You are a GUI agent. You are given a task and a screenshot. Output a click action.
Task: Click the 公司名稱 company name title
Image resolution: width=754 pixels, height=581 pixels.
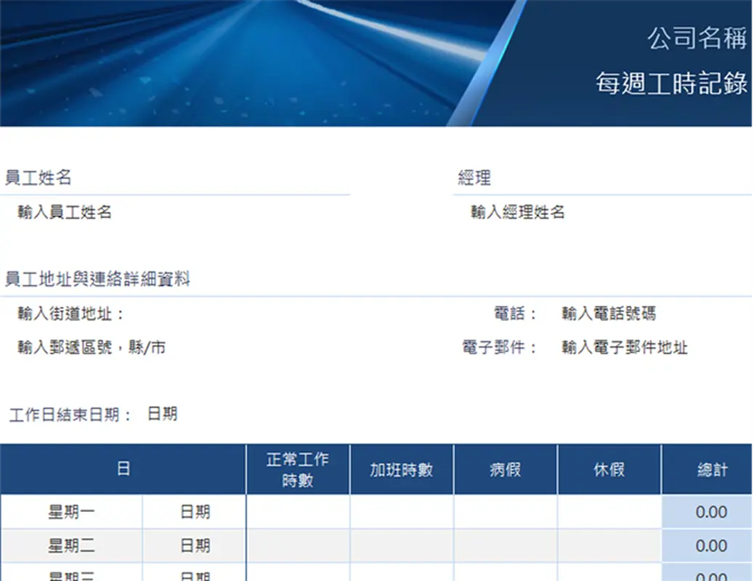[x=698, y=40]
